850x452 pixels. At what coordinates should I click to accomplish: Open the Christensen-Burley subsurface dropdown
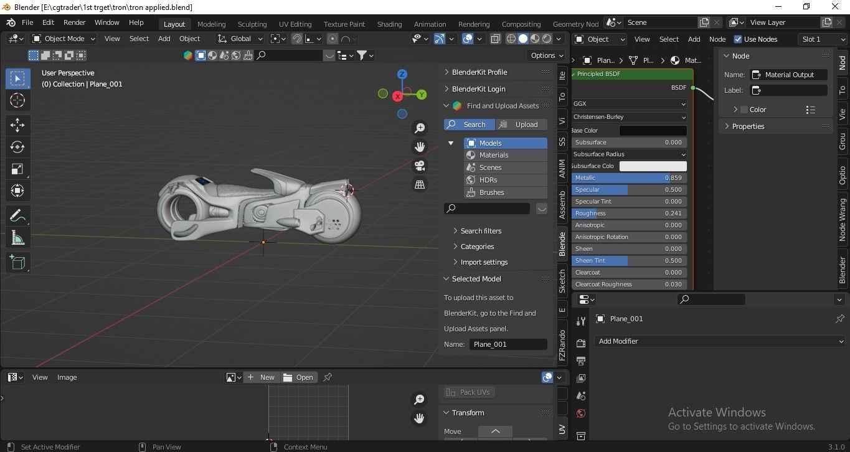tap(629, 117)
